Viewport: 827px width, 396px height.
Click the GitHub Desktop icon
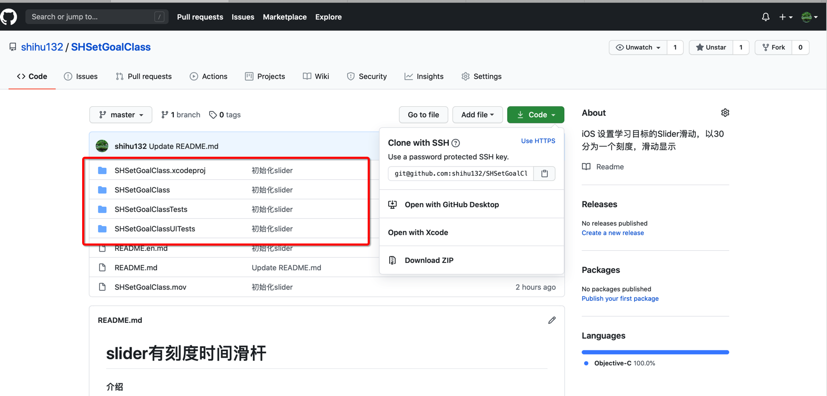392,205
